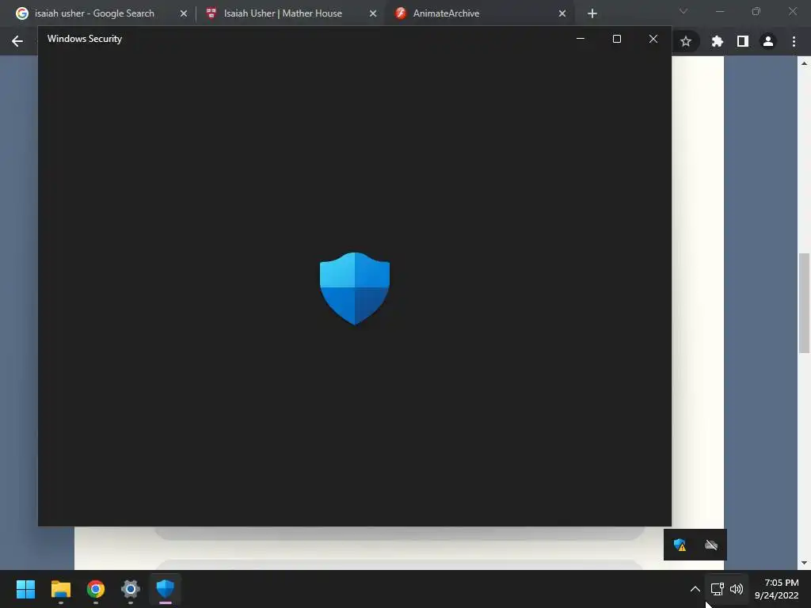Close the Google Search tab
This screenshot has width=811, height=608.
pos(184,13)
